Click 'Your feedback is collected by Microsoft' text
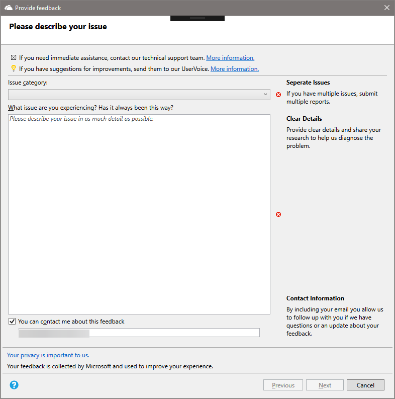The width and height of the screenshot is (395, 399). click(x=110, y=366)
